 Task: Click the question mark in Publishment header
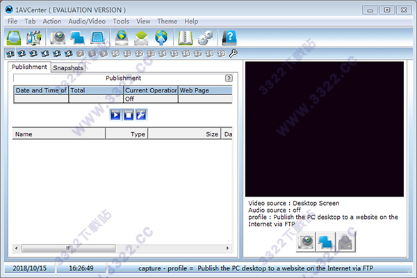pos(229,79)
